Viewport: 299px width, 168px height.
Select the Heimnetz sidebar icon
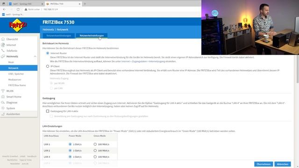(x=3, y=56)
